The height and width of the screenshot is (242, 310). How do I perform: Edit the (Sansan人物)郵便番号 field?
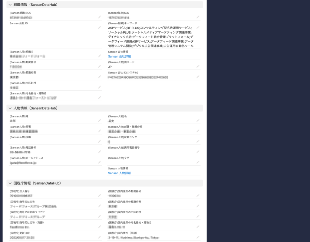coord(99,66)
